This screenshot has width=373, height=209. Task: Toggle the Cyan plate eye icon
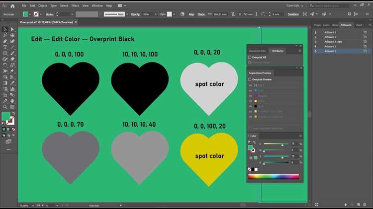pyautogui.click(x=251, y=91)
